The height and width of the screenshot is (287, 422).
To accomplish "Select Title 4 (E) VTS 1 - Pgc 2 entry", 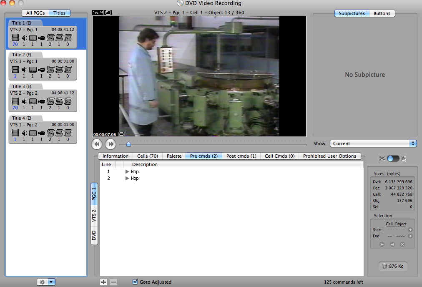I will click(43, 130).
